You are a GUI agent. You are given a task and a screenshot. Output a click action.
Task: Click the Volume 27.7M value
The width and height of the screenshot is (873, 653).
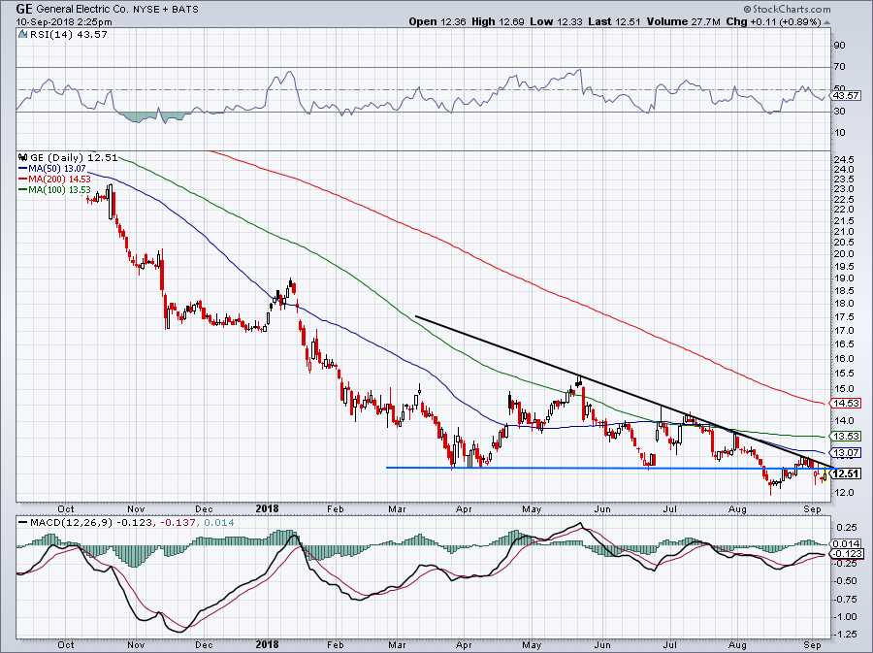tap(684, 21)
